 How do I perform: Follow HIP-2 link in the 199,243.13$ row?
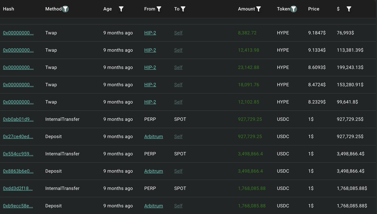pos(150,67)
